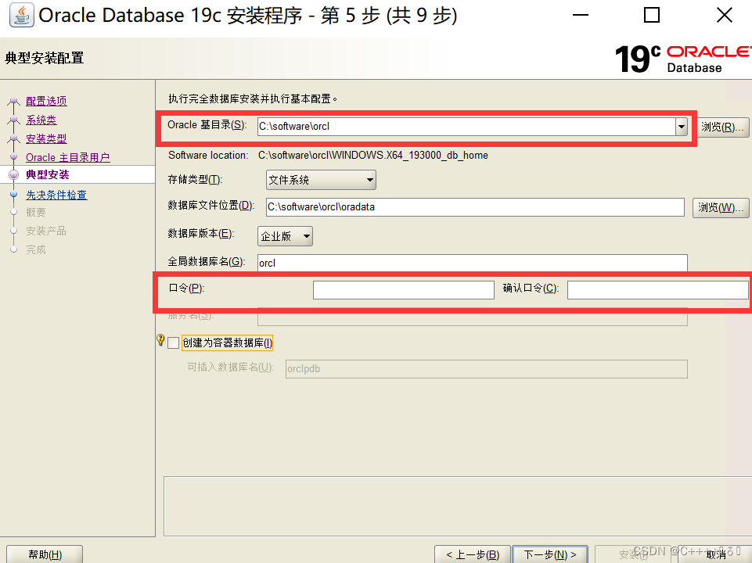Click 浏览(W) for database file location
The image size is (752, 563).
[721, 207]
